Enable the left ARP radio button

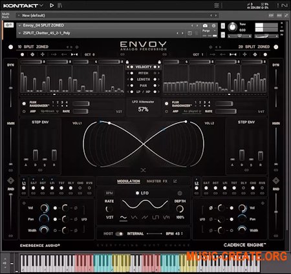point(24,111)
